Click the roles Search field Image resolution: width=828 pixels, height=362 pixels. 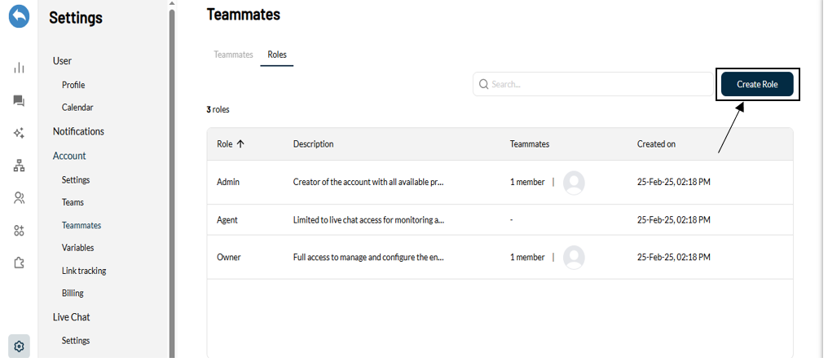point(593,84)
